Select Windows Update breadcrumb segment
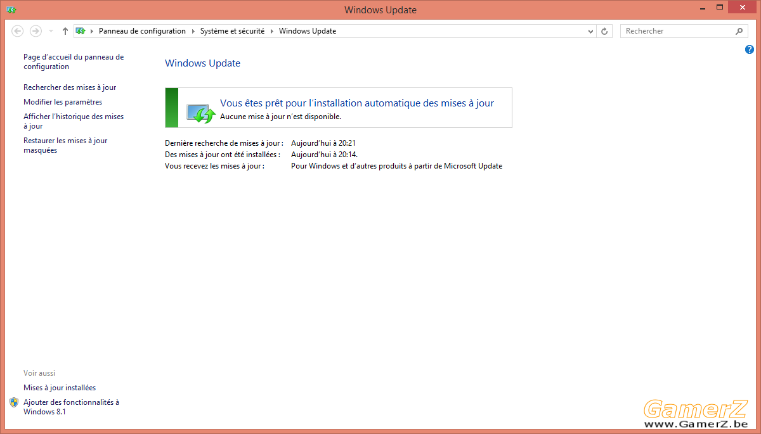The image size is (761, 434). point(308,31)
